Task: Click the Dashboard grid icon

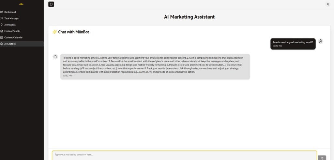Action: point(2,12)
